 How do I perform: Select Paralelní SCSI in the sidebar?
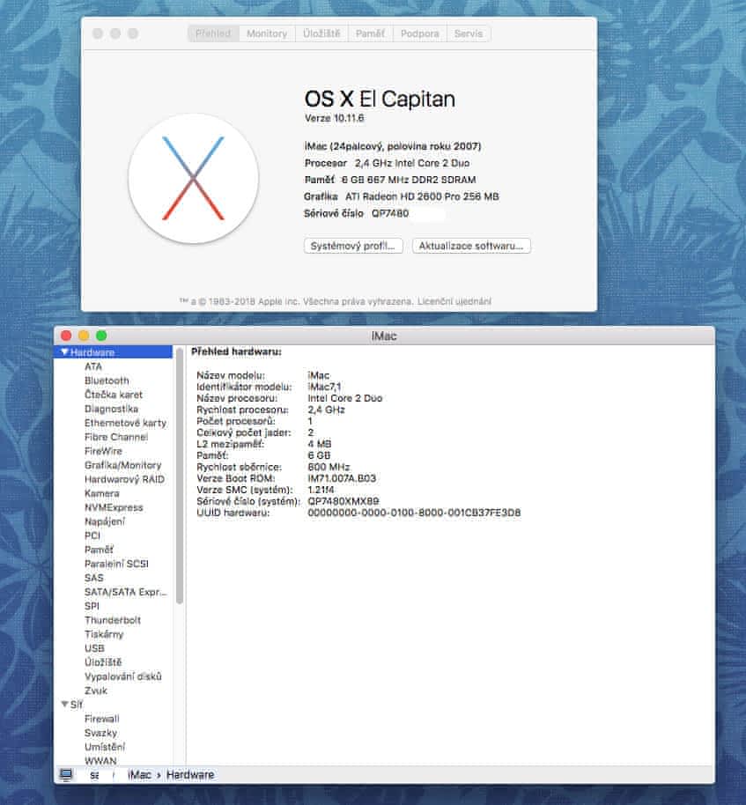pyautogui.click(x=116, y=564)
